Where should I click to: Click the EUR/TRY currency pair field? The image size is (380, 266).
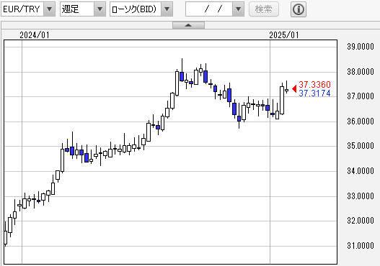pos(22,9)
